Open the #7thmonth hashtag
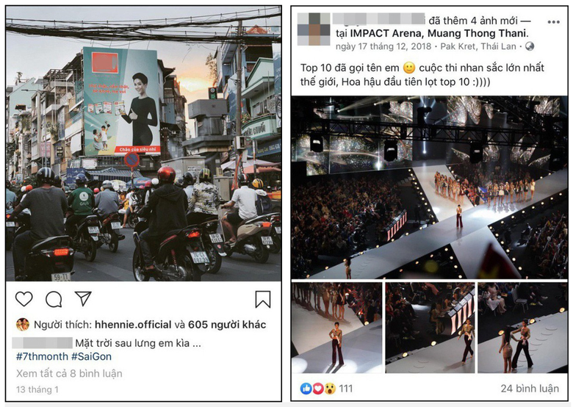Viewport: 573px width, 407px height. coord(42,356)
